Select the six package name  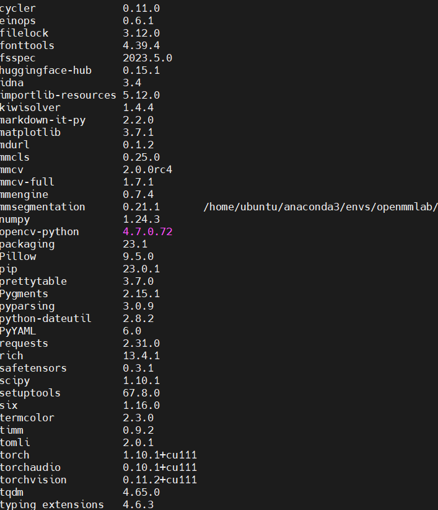pyautogui.click(x=9, y=406)
